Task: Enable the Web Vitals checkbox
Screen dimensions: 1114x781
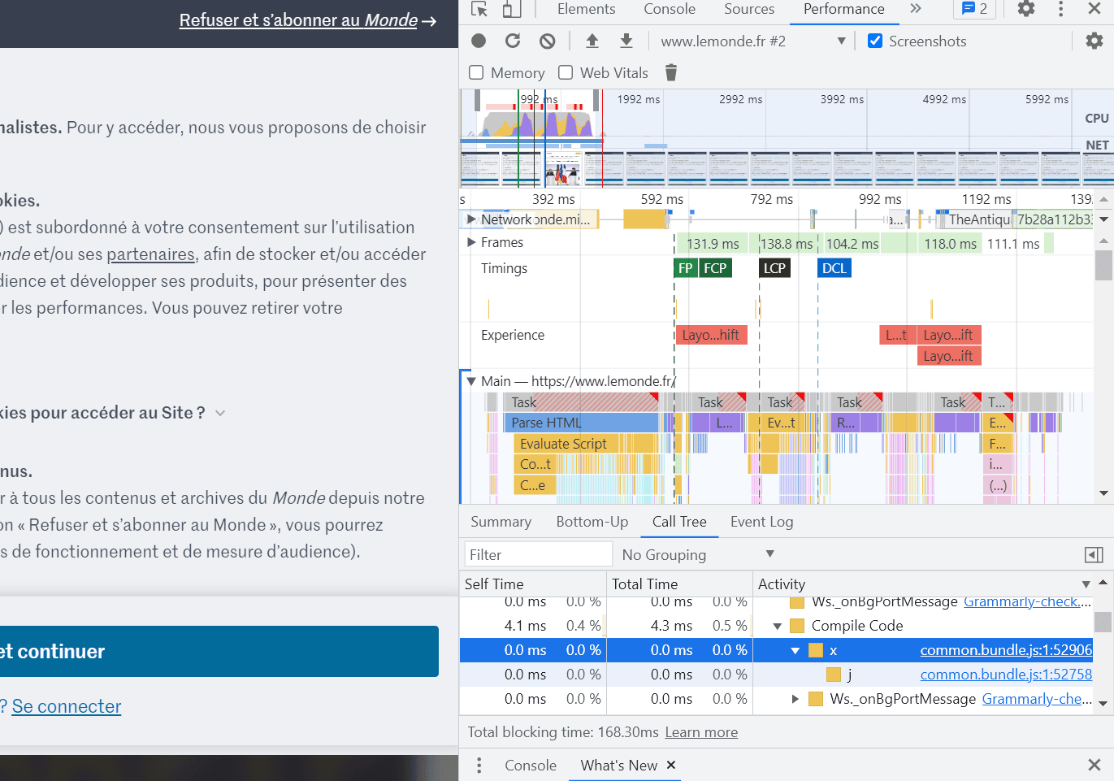Action: [566, 72]
